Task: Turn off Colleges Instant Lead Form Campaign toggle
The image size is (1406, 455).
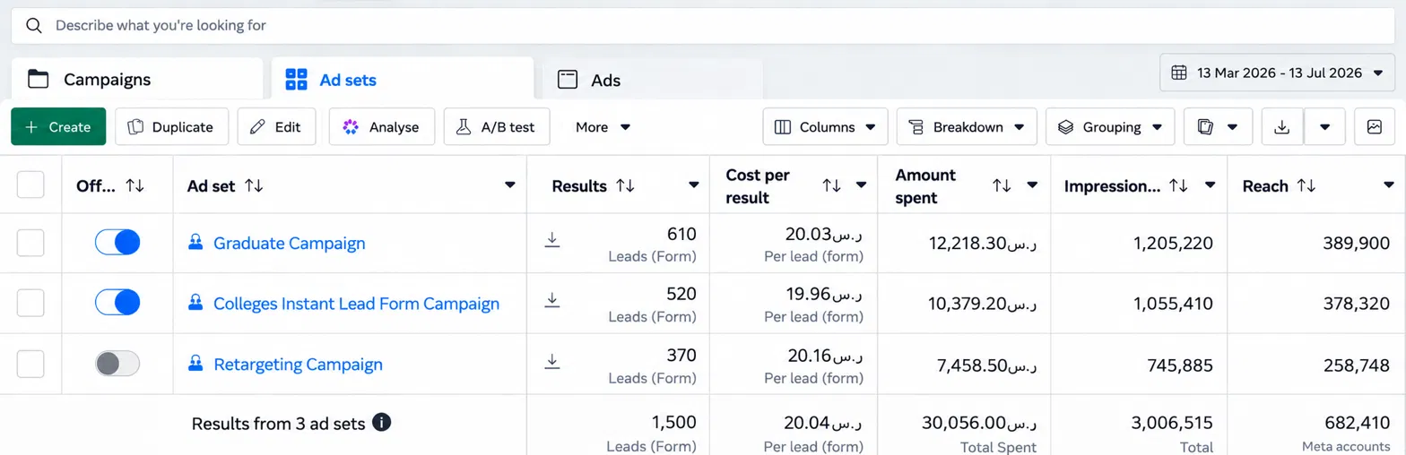Action: pos(117,303)
